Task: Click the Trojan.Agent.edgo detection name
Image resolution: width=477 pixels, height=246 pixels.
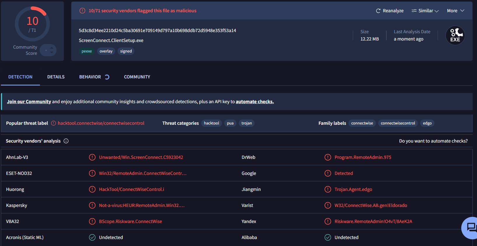Action: click(x=353, y=189)
